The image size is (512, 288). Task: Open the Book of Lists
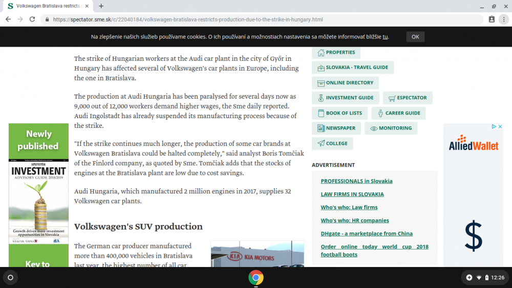[x=339, y=113]
